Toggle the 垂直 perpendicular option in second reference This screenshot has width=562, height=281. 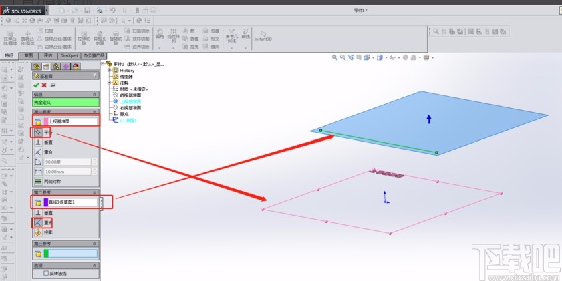[38, 213]
